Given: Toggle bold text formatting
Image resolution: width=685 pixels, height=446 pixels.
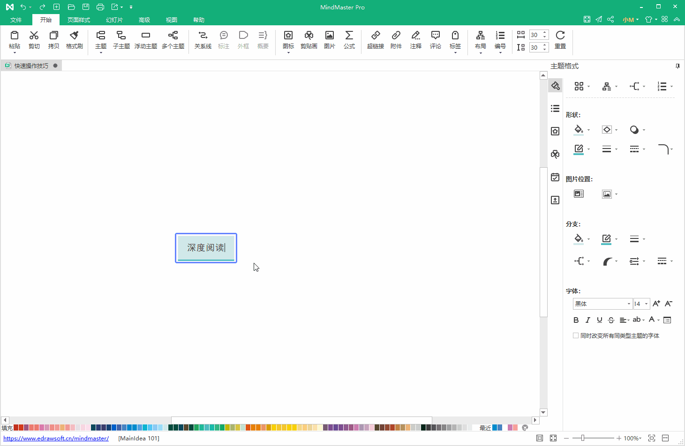Looking at the screenshot, I should pyautogui.click(x=576, y=320).
